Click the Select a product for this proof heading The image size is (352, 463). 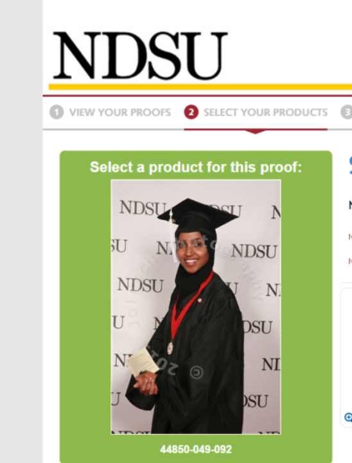tap(196, 167)
